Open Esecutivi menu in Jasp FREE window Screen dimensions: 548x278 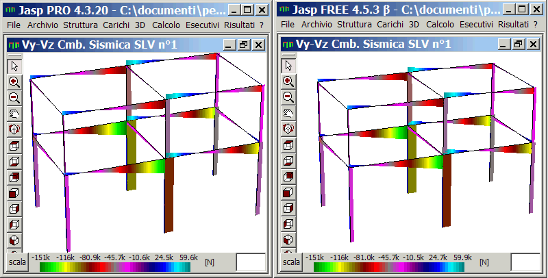[x=476, y=25]
